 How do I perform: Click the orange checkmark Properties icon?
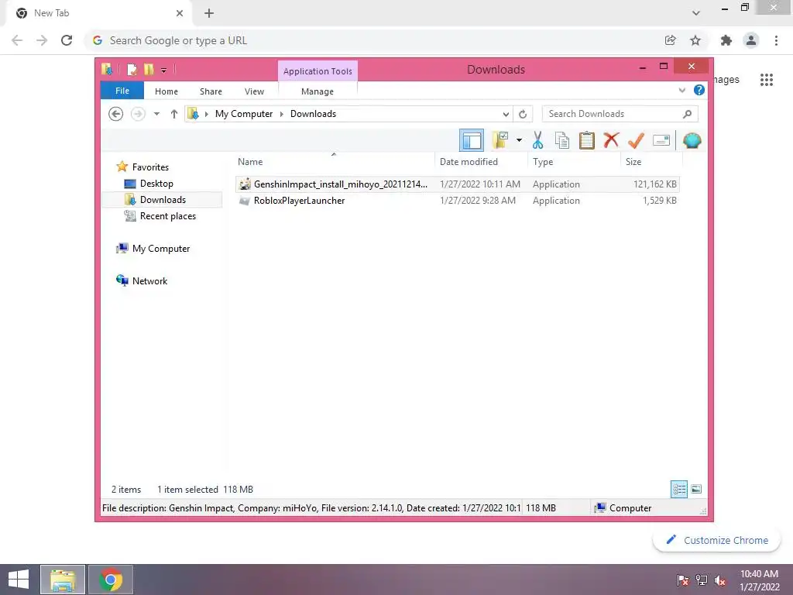[x=636, y=140]
